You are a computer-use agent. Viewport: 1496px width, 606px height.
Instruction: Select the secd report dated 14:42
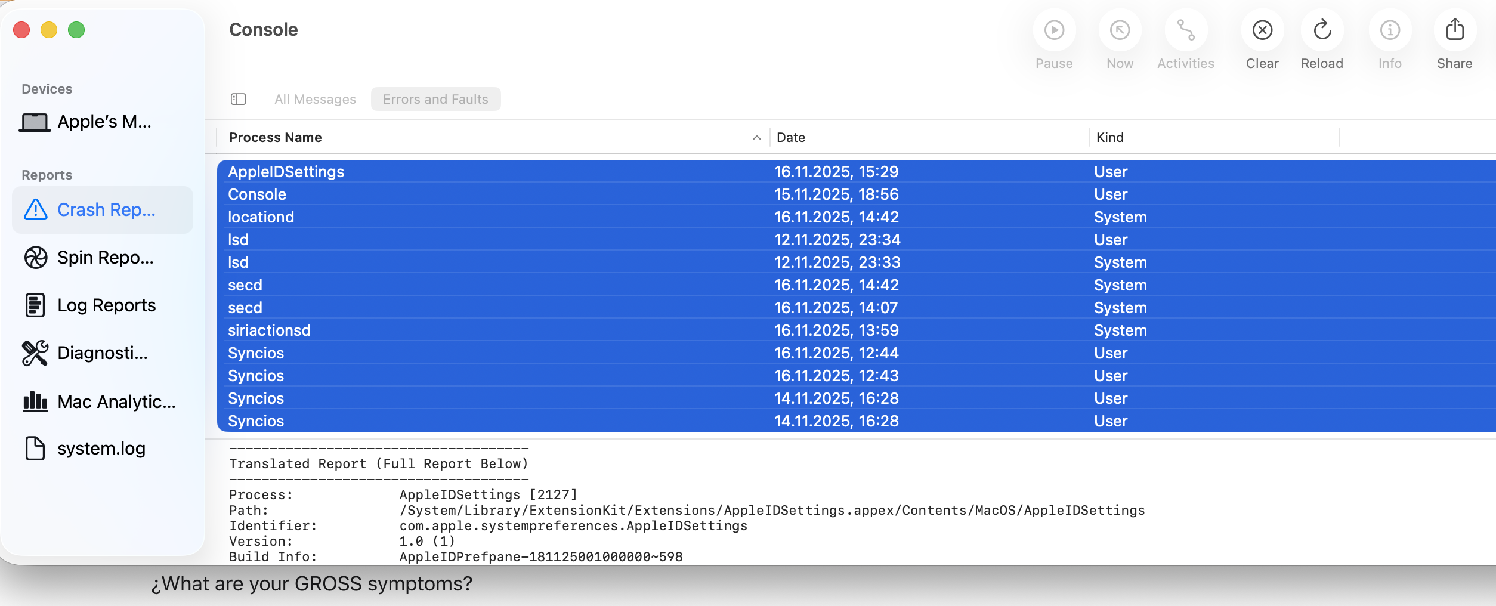coord(857,285)
